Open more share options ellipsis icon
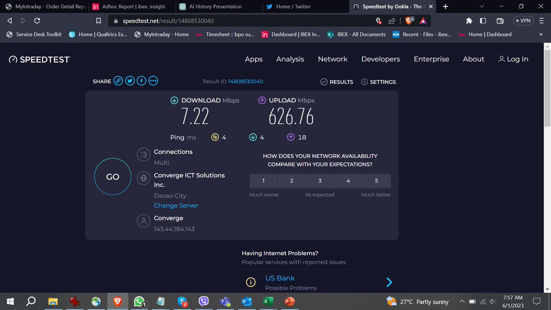The image size is (551, 310). [153, 81]
